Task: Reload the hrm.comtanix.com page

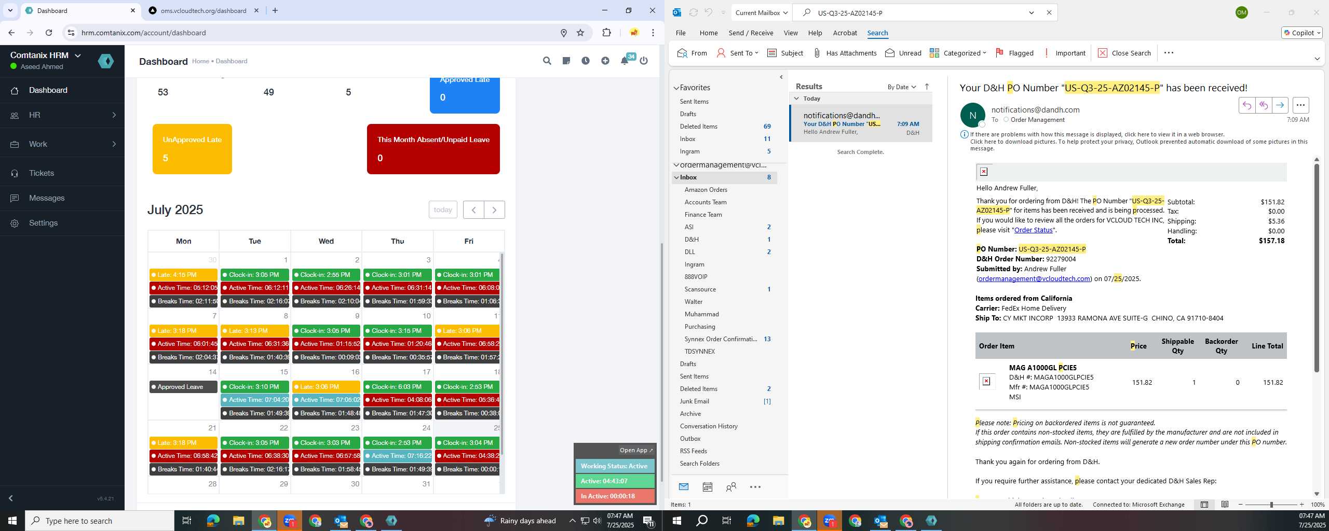Action: [49, 33]
